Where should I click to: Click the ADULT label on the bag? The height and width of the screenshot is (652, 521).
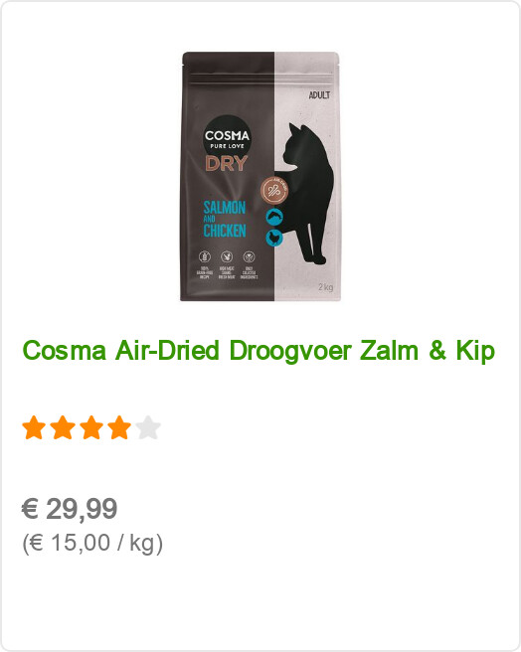pos(319,95)
